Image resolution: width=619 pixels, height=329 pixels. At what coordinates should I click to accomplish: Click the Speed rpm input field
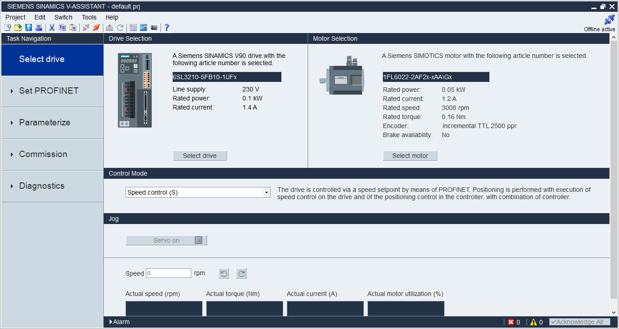[x=168, y=273]
